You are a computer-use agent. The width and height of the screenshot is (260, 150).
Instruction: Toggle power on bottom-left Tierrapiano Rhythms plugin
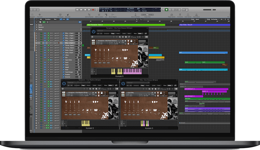(64, 84)
